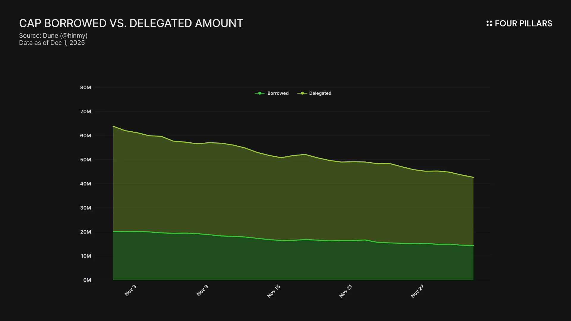The height and width of the screenshot is (321, 571).
Task: Click the Four Pillars logo icon
Action: 489,23
